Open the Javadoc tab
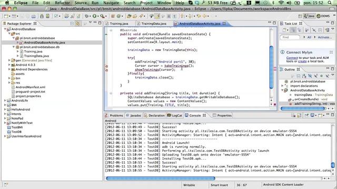The image size is (337, 189). [x=136, y=115]
